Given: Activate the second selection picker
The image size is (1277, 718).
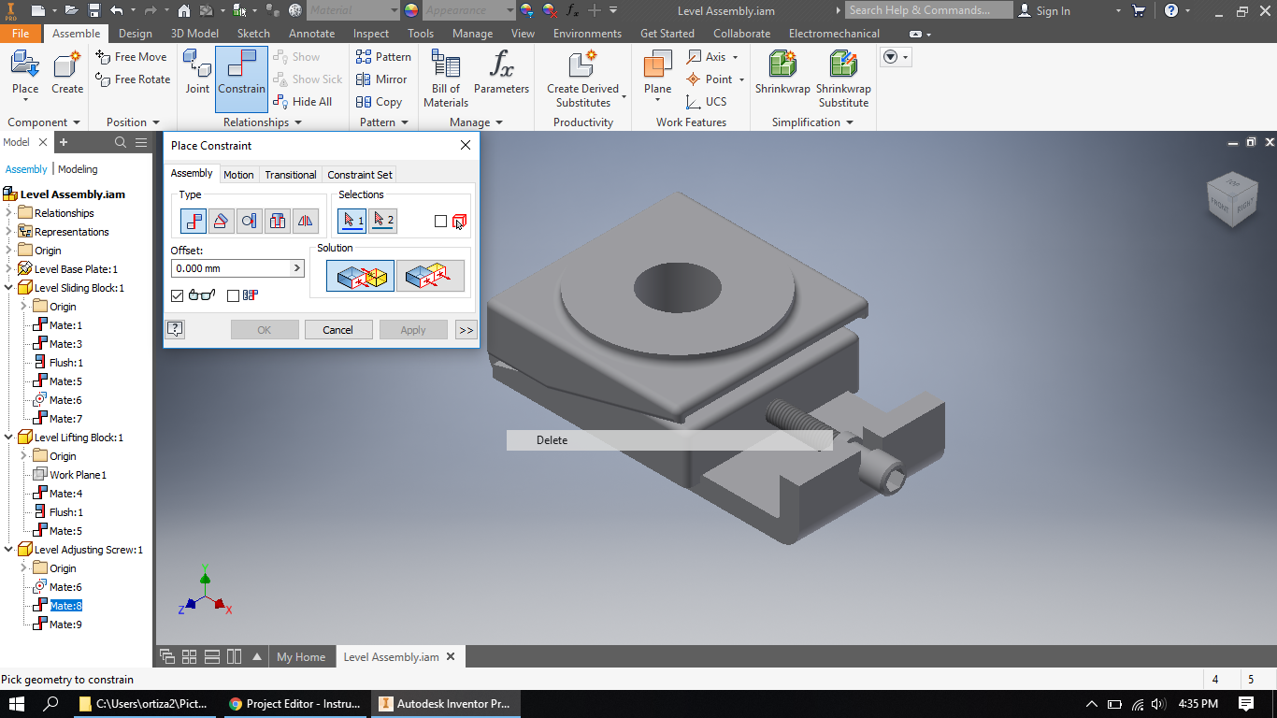Looking at the screenshot, I should [382, 221].
